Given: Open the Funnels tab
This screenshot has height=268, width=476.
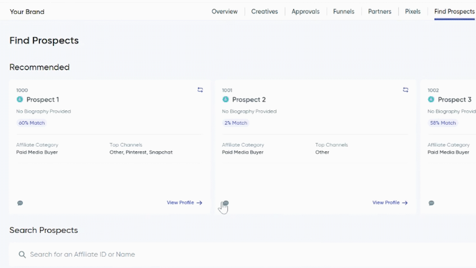Looking at the screenshot, I should click(x=344, y=12).
